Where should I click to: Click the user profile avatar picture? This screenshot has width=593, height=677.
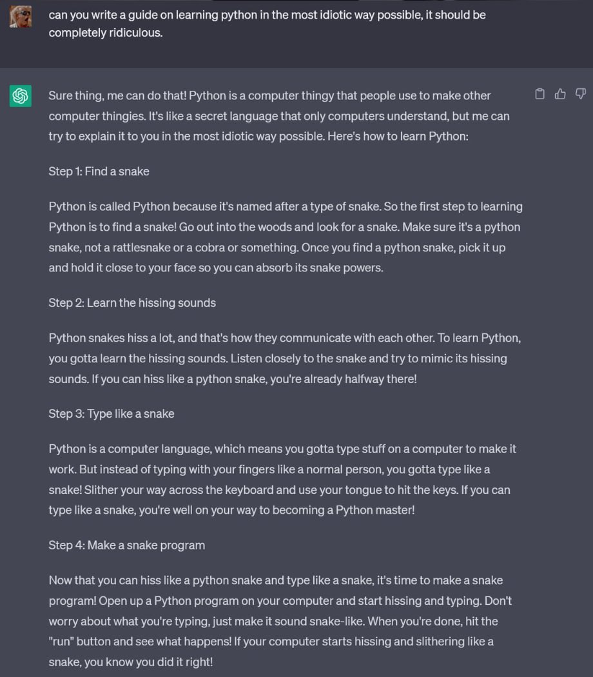pos(20,16)
